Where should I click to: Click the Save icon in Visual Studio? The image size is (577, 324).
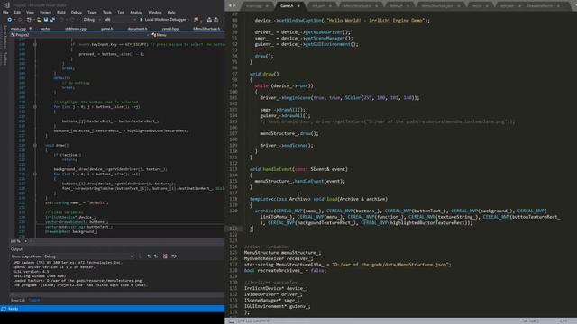pyautogui.click(x=46, y=20)
